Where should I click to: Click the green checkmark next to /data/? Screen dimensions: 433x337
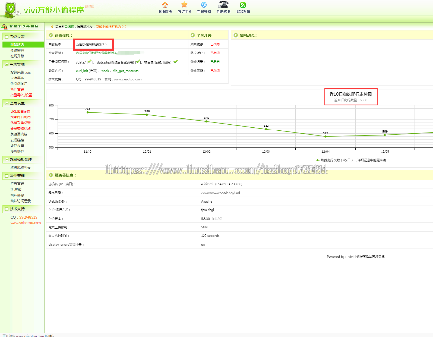89,62
